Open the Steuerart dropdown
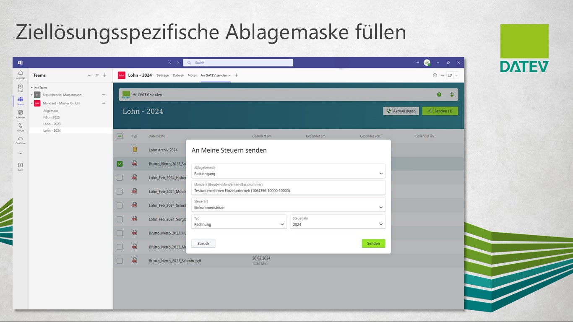The width and height of the screenshot is (573, 322). click(x=288, y=205)
